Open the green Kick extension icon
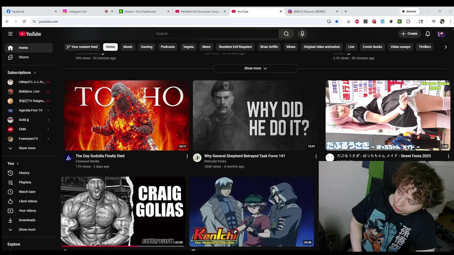454x255 pixels. tap(399, 22)
